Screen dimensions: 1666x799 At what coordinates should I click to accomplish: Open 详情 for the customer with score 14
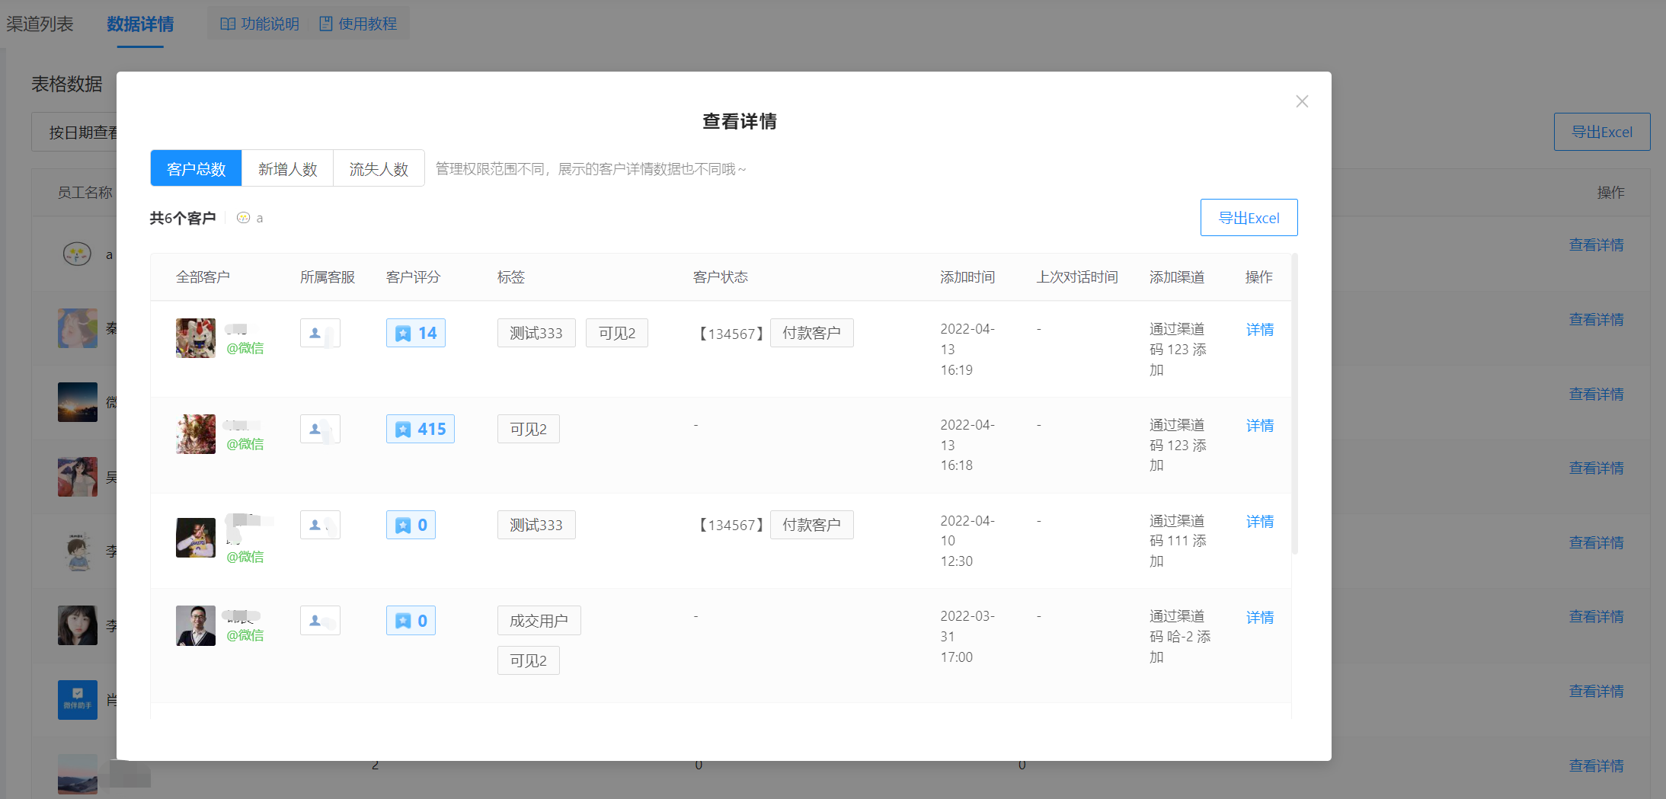coord(1260,329)
